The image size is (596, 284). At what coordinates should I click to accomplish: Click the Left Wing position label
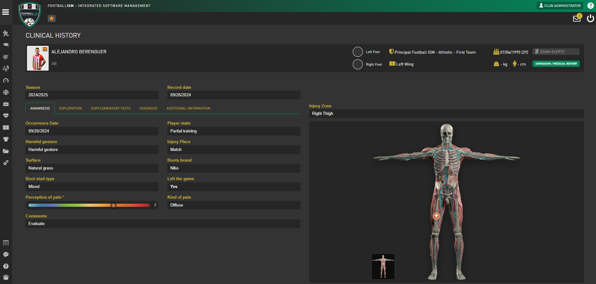(x=405, y=64)
